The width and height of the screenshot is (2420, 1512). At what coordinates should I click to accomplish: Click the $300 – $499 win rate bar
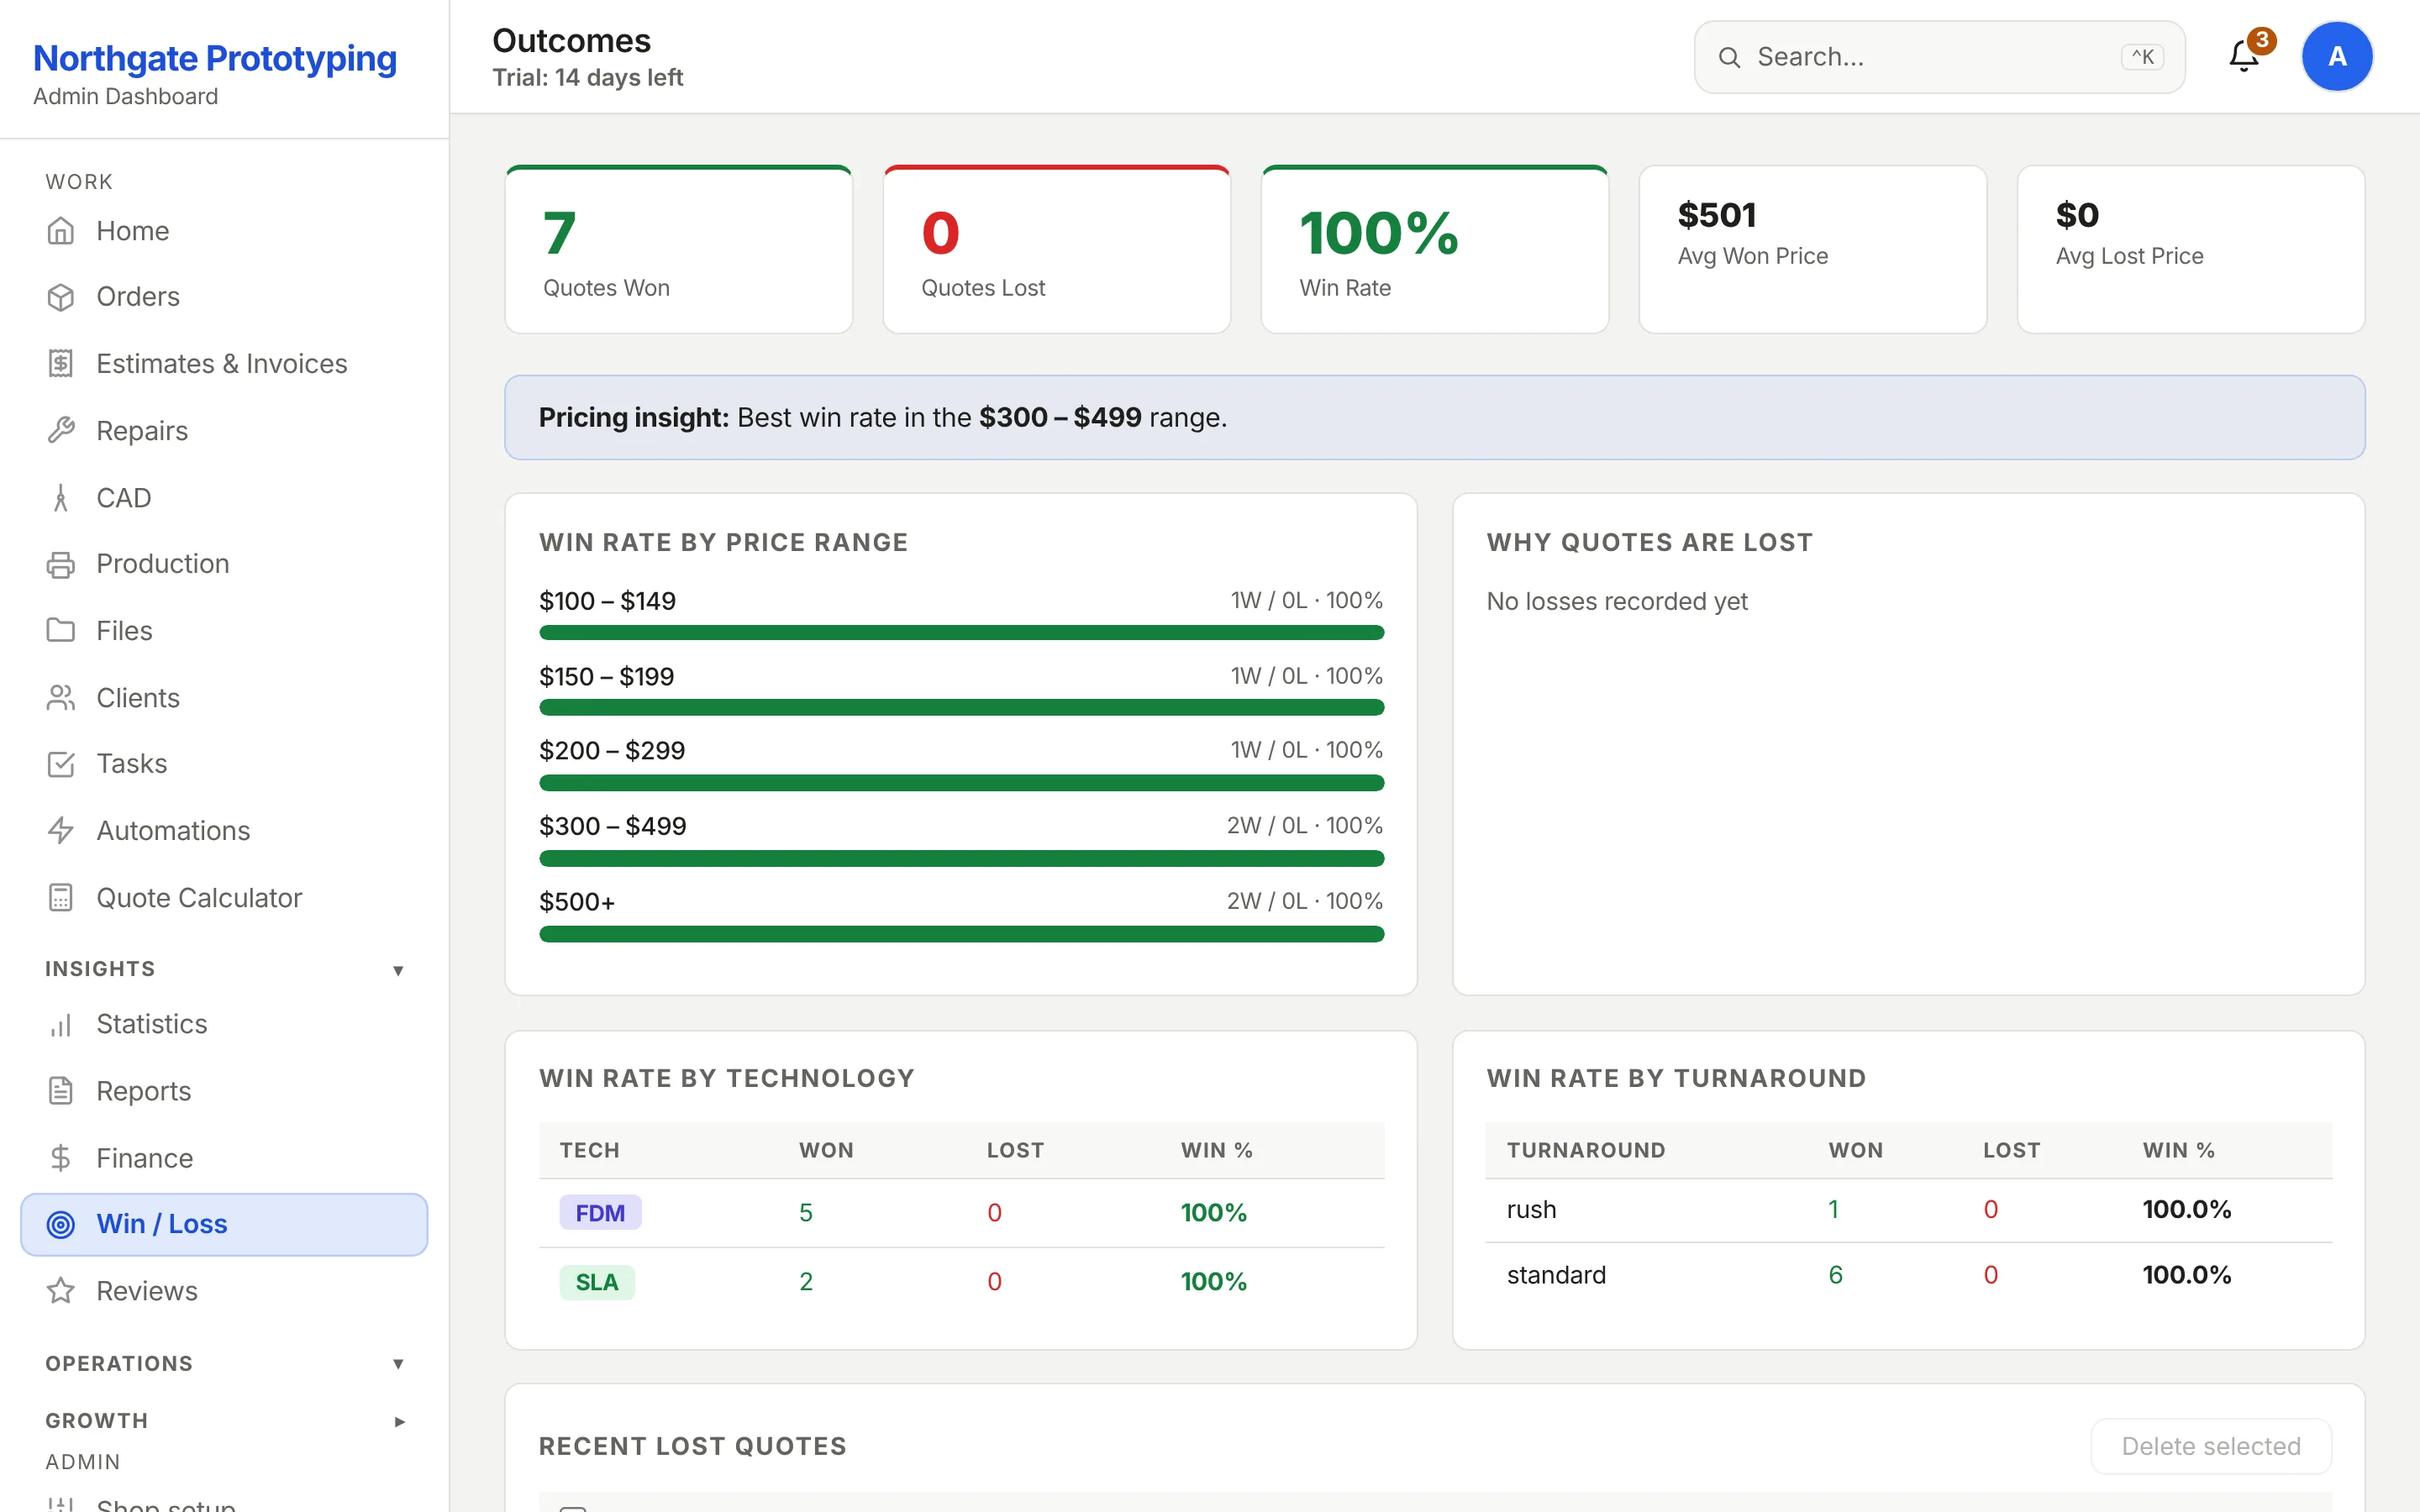961,859
